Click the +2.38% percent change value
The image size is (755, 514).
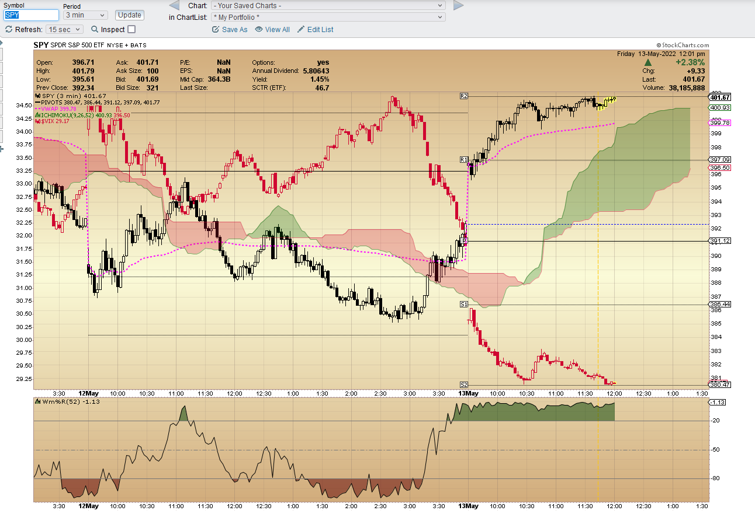690,62
